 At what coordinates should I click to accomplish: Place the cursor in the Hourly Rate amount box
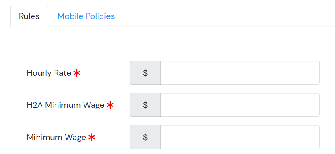click(240, 73)
